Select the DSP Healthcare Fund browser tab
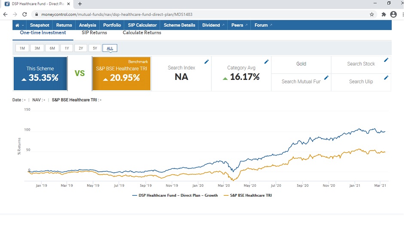This screenshot has height=231, width=411. click(37, 4)
